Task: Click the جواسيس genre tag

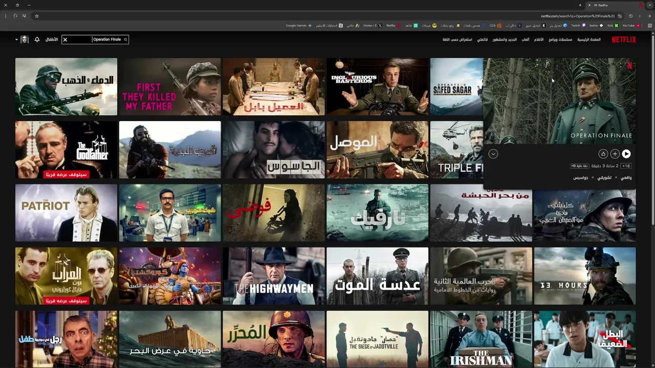Action: (x=581, y=178)
